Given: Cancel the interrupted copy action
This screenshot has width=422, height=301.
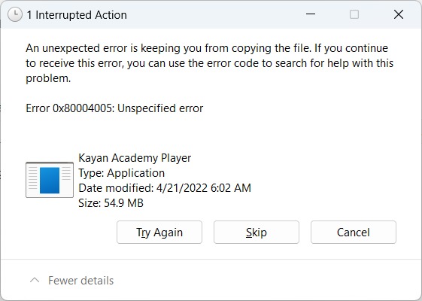Looking at the screenshot, I should click(354, 232).
